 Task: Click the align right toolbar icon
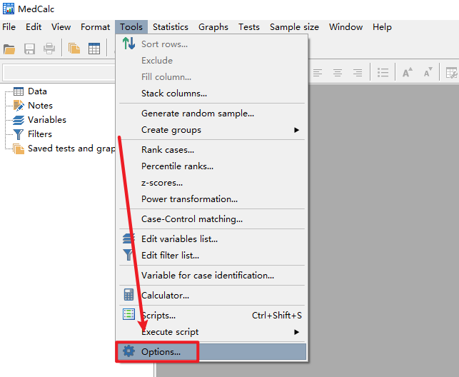[x=358, y=73]
